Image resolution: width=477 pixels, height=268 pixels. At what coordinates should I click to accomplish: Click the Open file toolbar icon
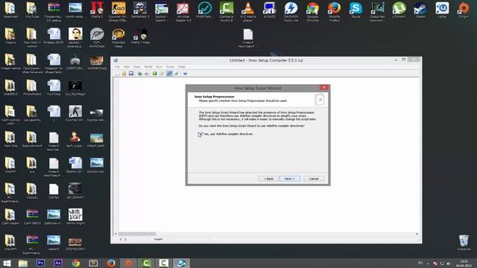tap(124, 74)
